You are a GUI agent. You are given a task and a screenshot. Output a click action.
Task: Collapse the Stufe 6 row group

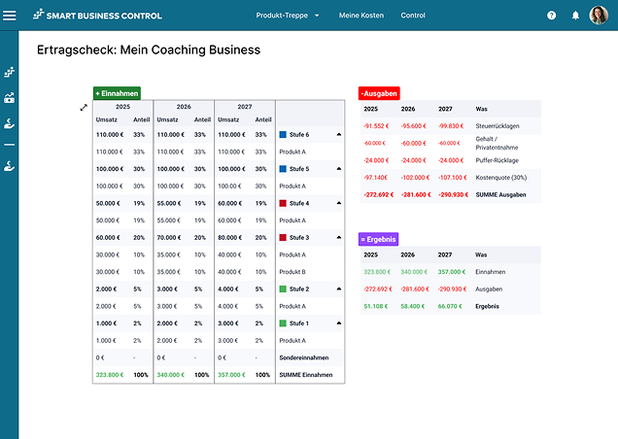339,135
